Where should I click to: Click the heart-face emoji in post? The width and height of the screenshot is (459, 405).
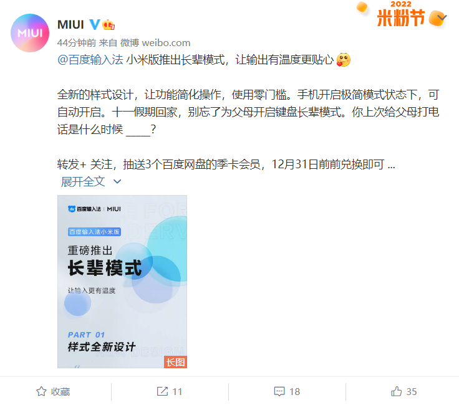(344, 60)
